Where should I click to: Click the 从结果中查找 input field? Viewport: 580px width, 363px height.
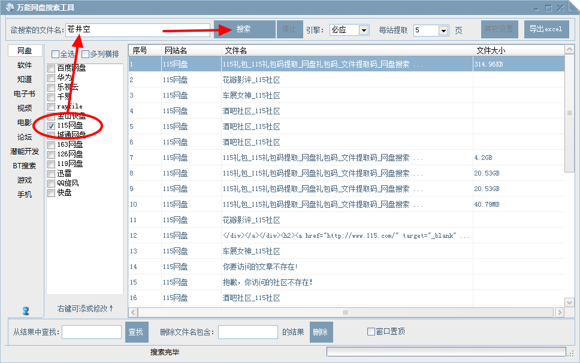92,332
